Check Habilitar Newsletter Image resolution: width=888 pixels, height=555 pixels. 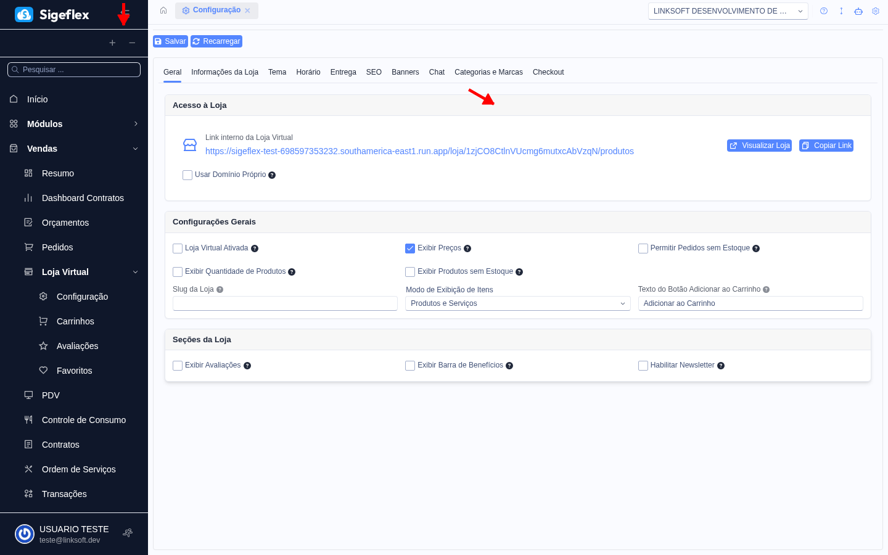coord(643,365)
